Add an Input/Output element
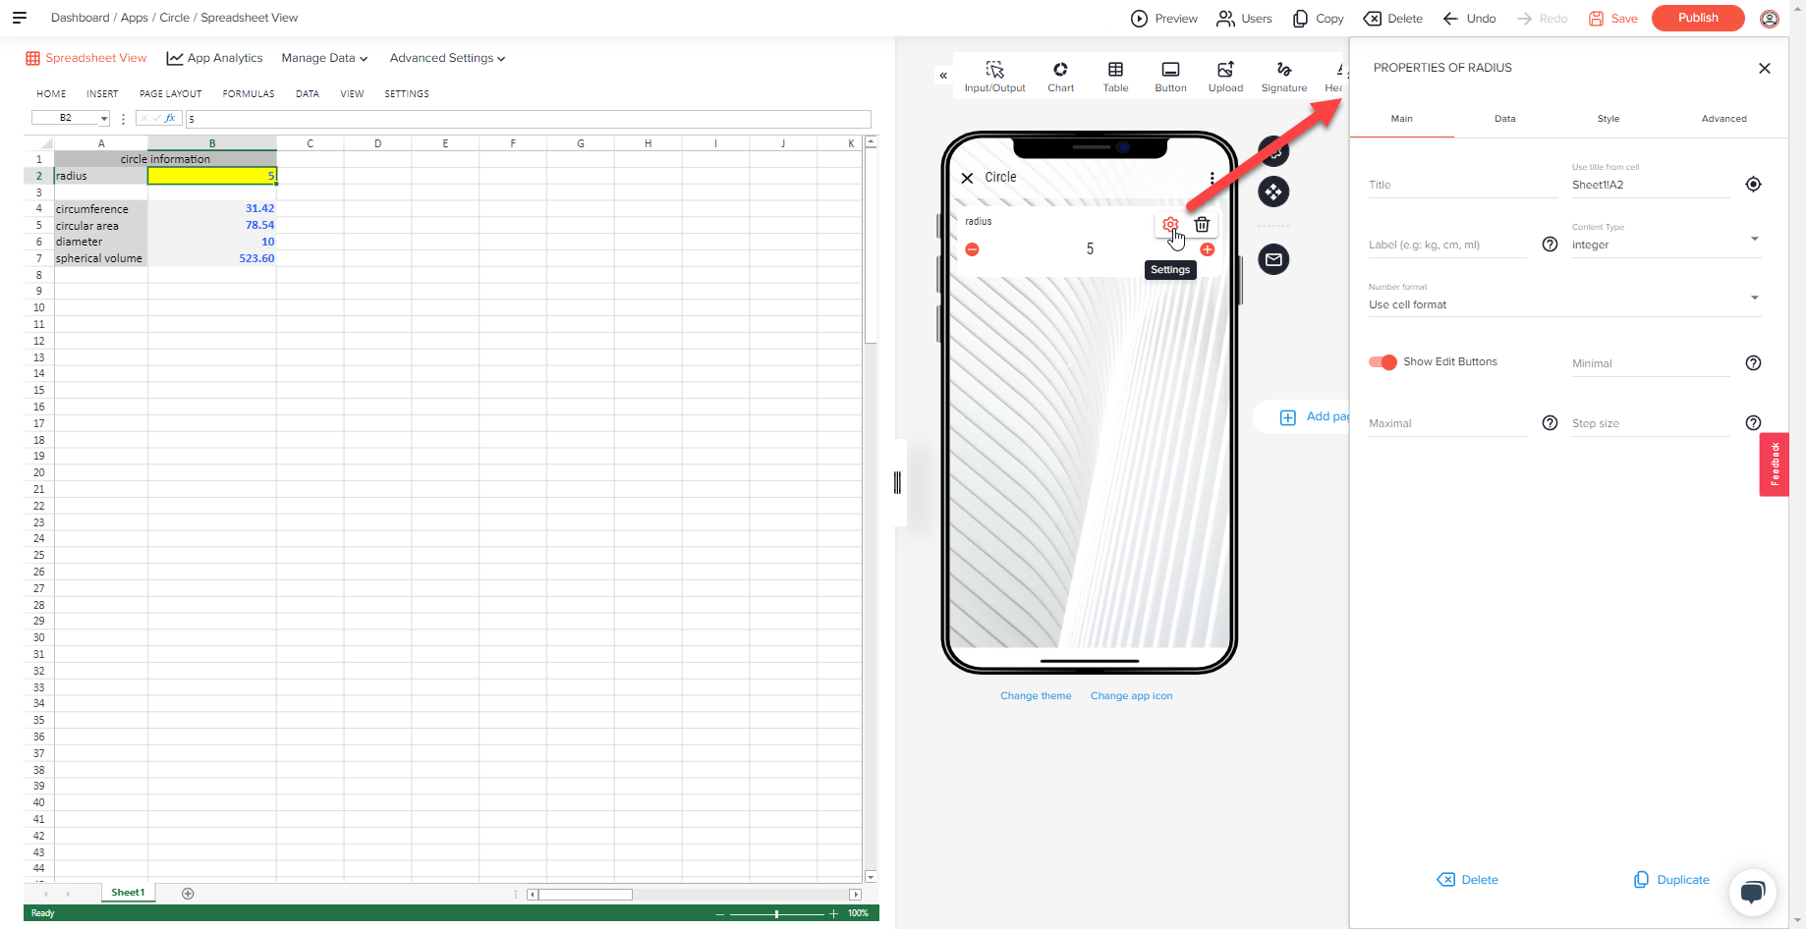 pos(994,76)
